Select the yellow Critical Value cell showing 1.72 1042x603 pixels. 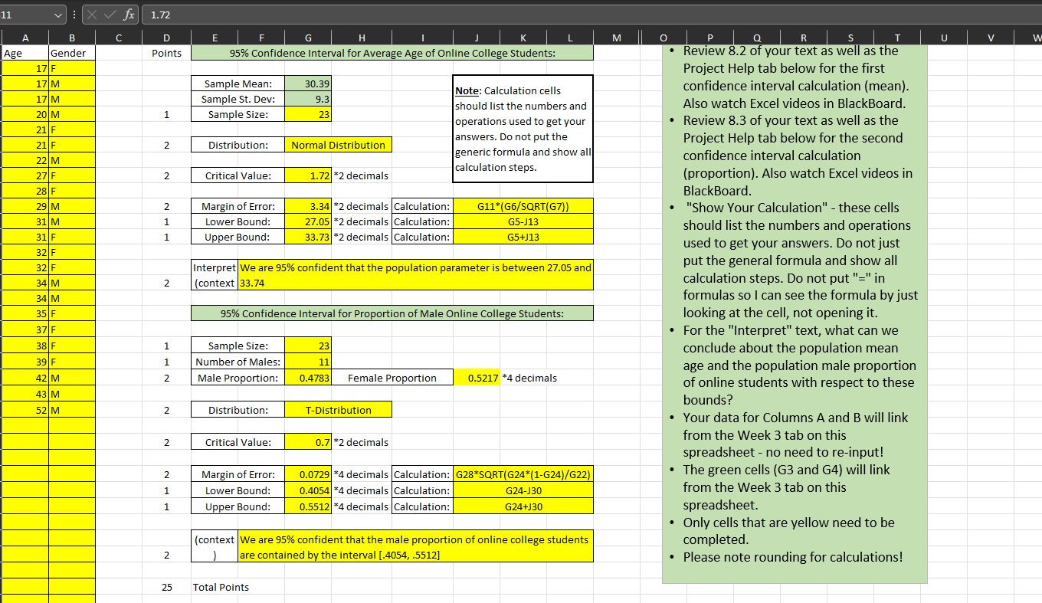308,175
